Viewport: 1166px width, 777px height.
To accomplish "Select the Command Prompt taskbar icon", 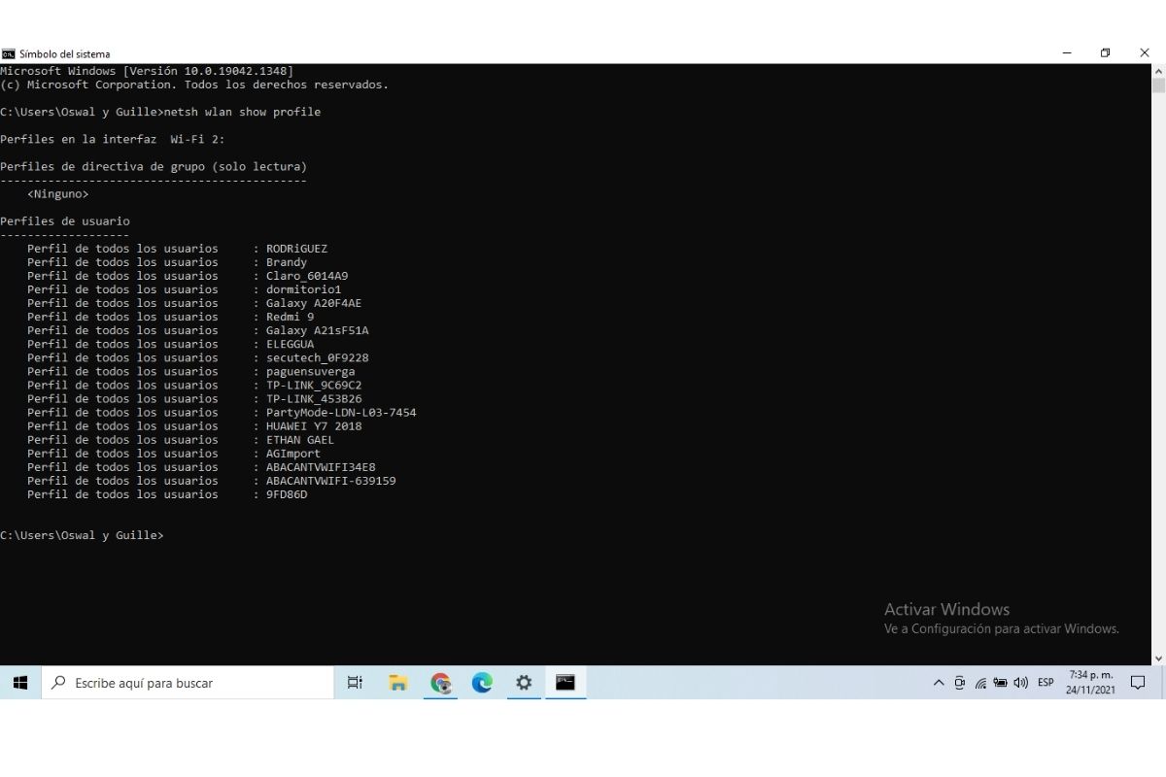I will tap(566, 683).
